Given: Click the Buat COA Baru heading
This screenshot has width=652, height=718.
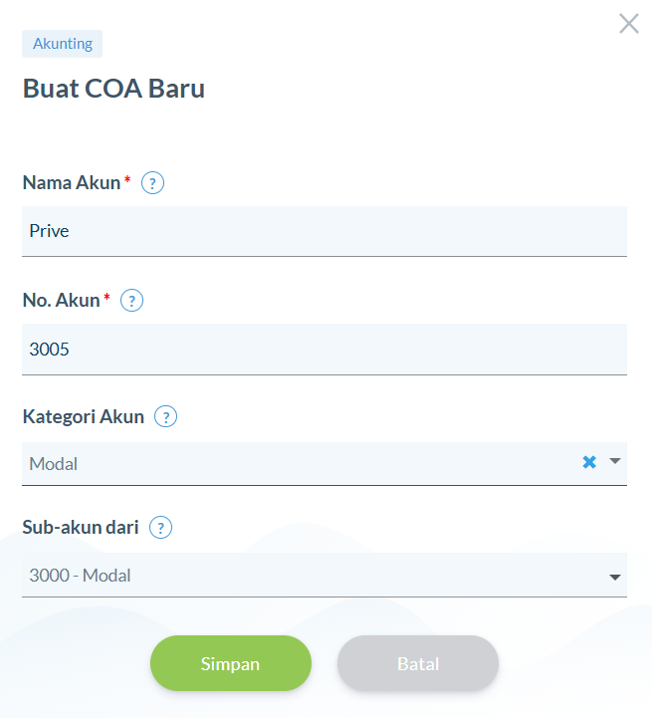Looking at the screenshot, I should (114, 89).
